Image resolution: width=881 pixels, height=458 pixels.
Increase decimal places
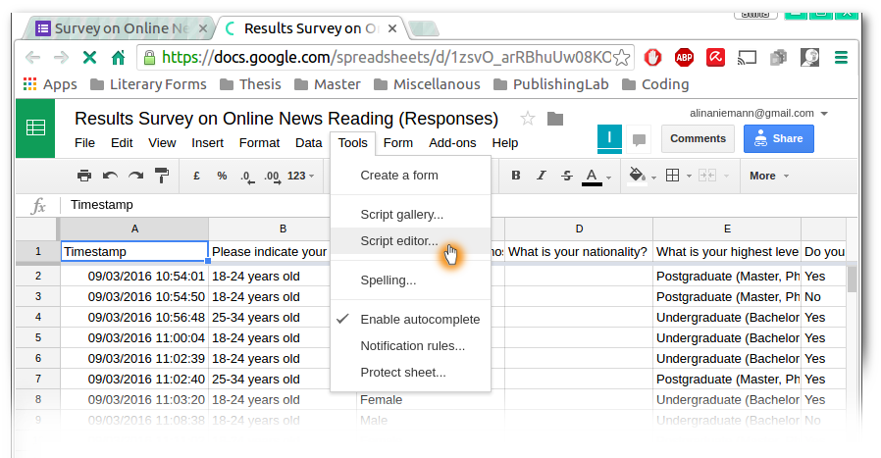(x=272, y=177)
